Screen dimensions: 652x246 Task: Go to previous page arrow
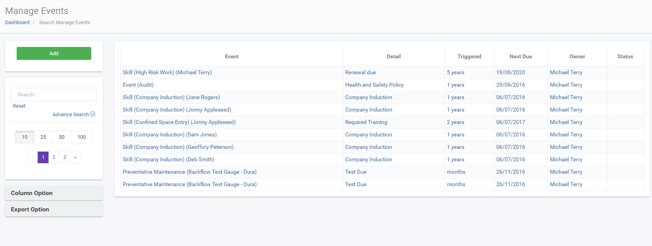pos(32,157)
